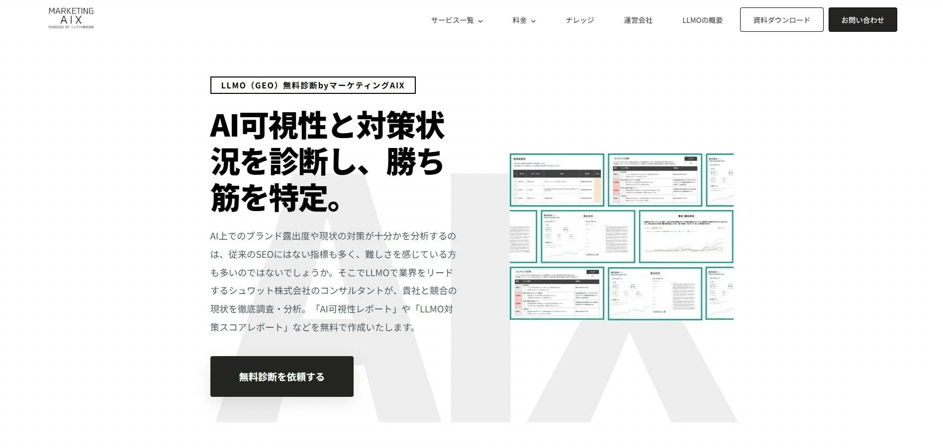Click the bottom-left コンテンツ分析 preview
Viewport: 943px width, 448px height.
point(557,293)
